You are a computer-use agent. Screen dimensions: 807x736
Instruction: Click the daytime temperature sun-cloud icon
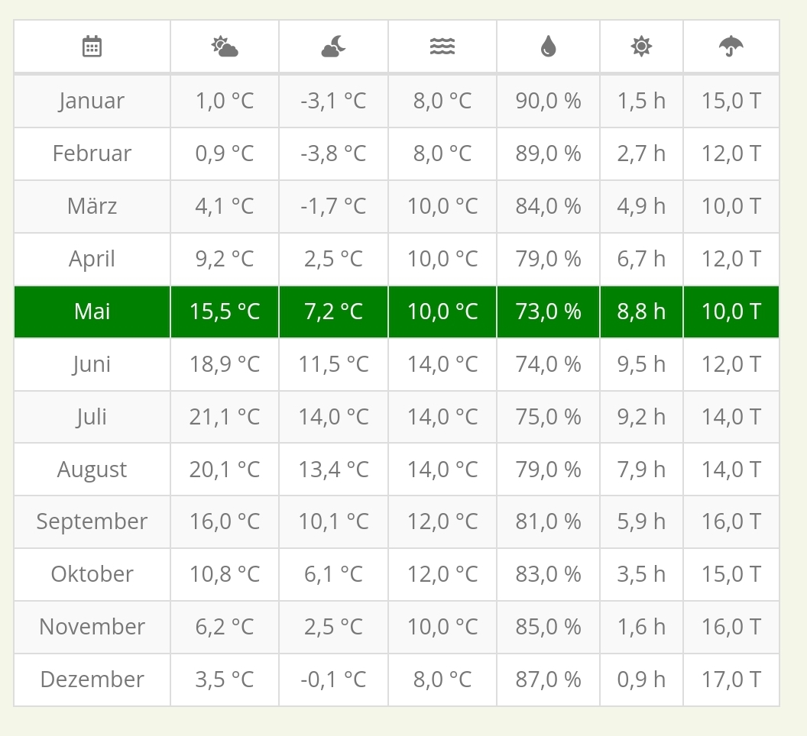pos(225,47)
